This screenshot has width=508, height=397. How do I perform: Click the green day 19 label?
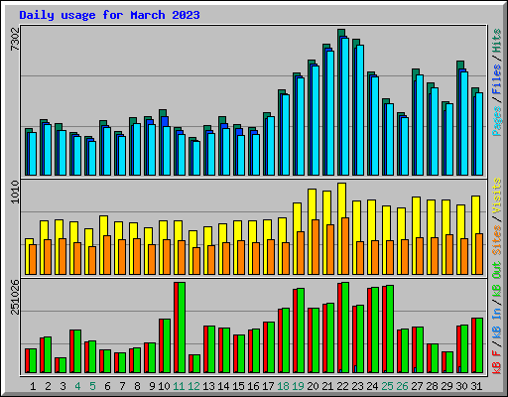click(298, 386)
